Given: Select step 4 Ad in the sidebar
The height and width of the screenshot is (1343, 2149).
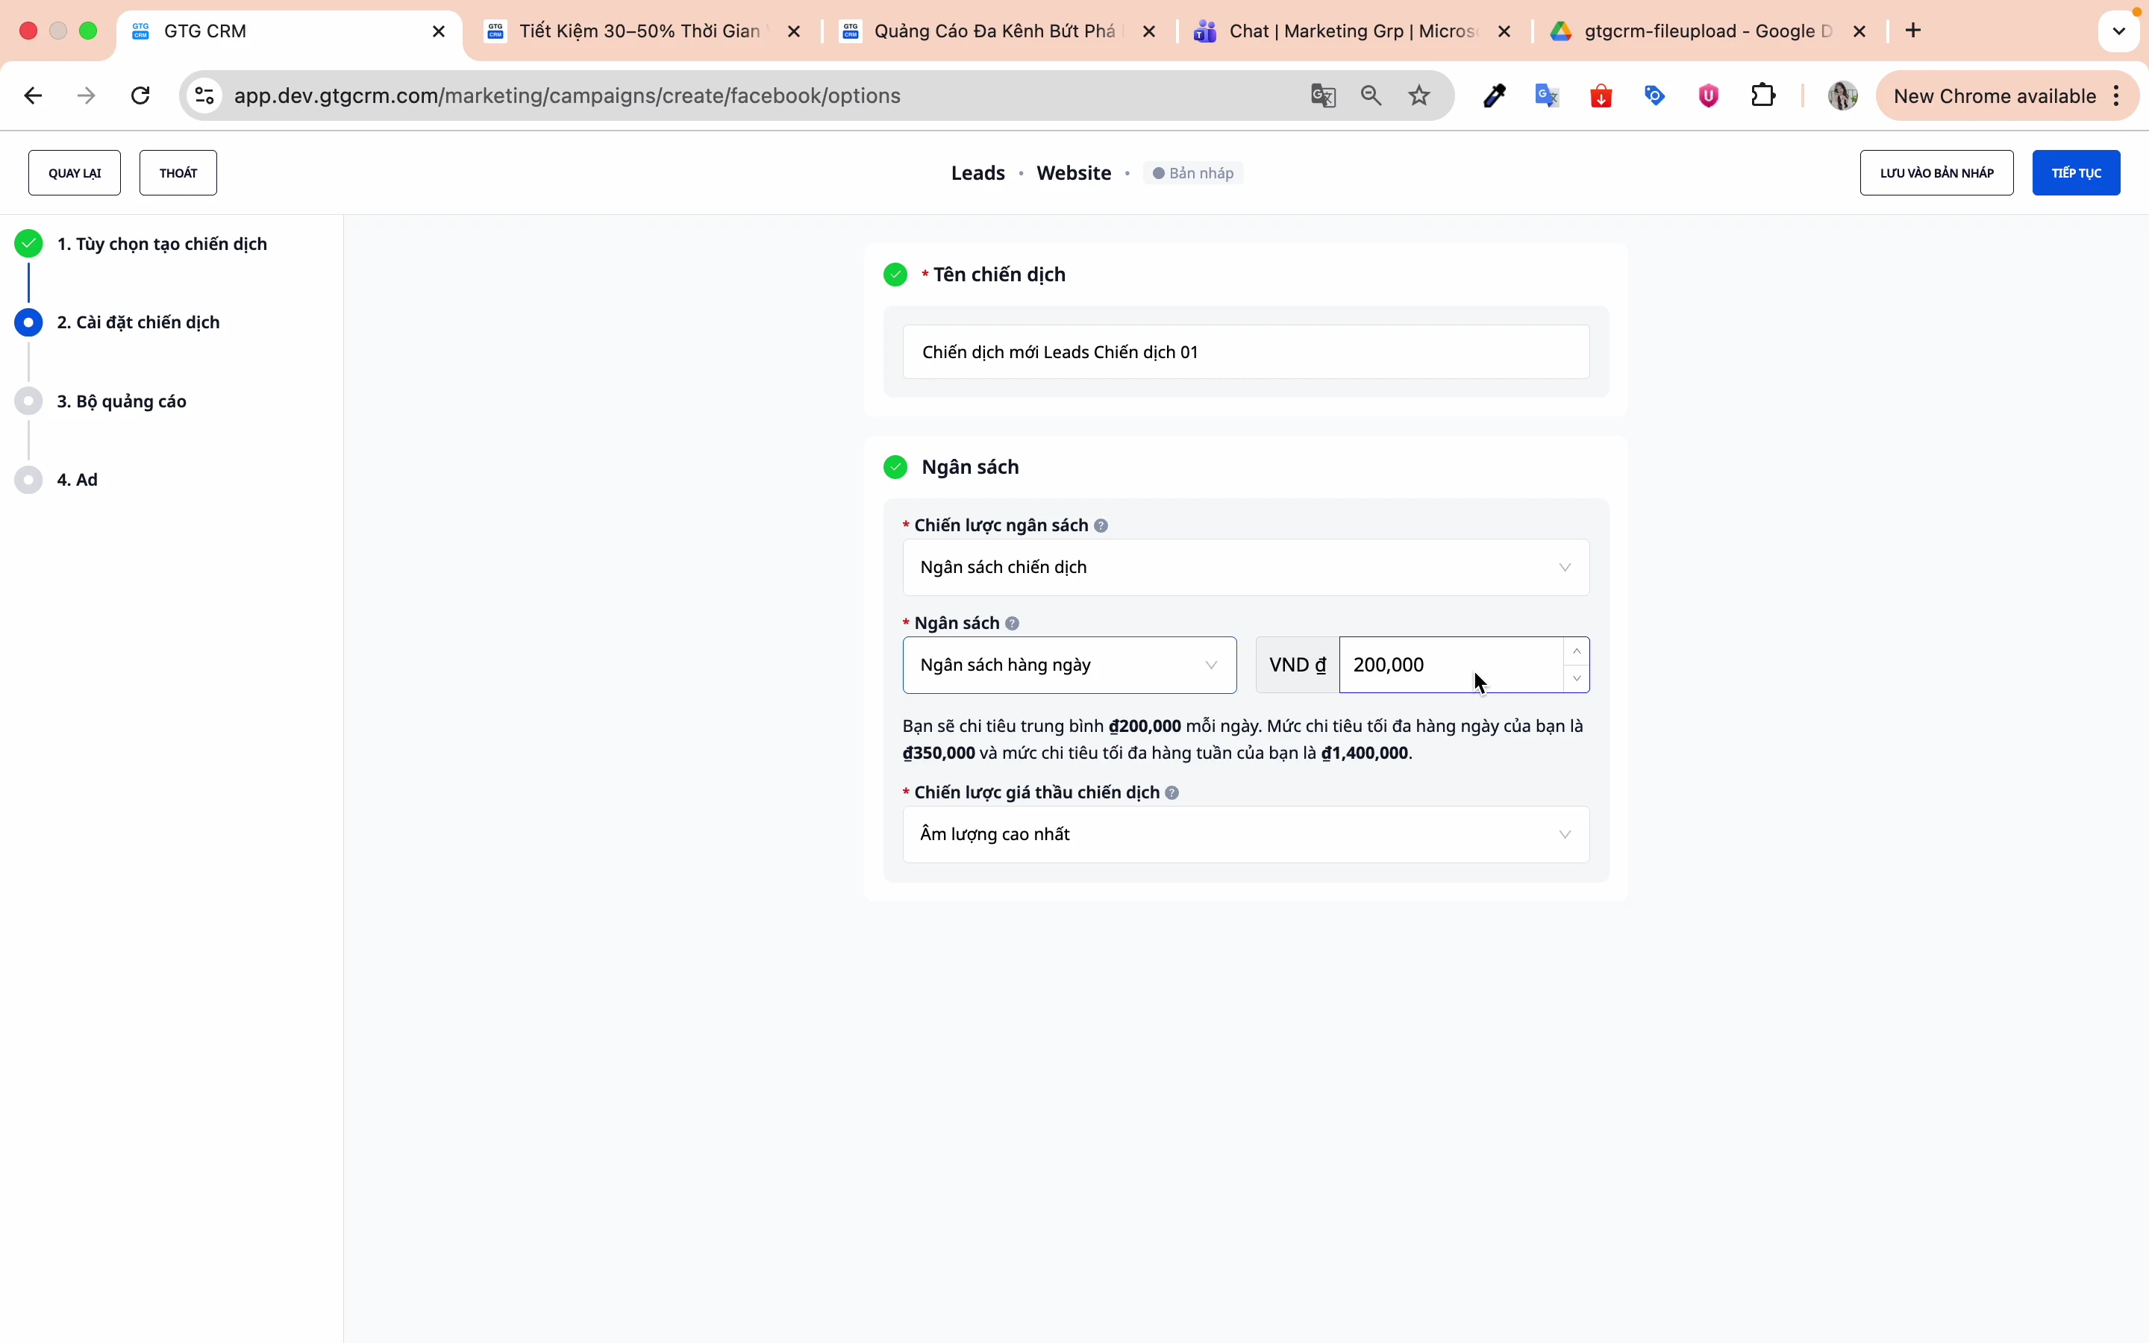Looking at the screenshot, I should click(78, 480).
